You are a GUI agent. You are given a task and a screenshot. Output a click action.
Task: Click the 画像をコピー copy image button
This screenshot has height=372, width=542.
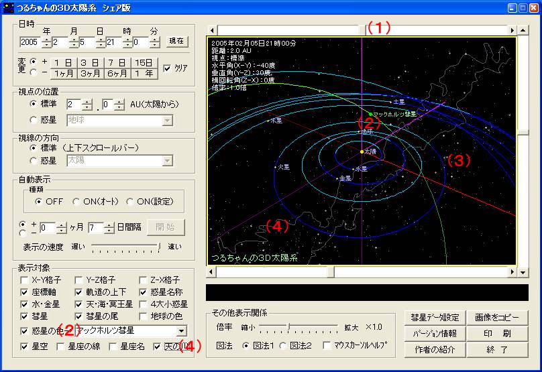click(497, 318)
